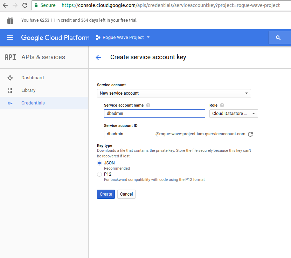Click the Cancel button
The width and height of the screenshot is (291, 258).
pos(126,194)
